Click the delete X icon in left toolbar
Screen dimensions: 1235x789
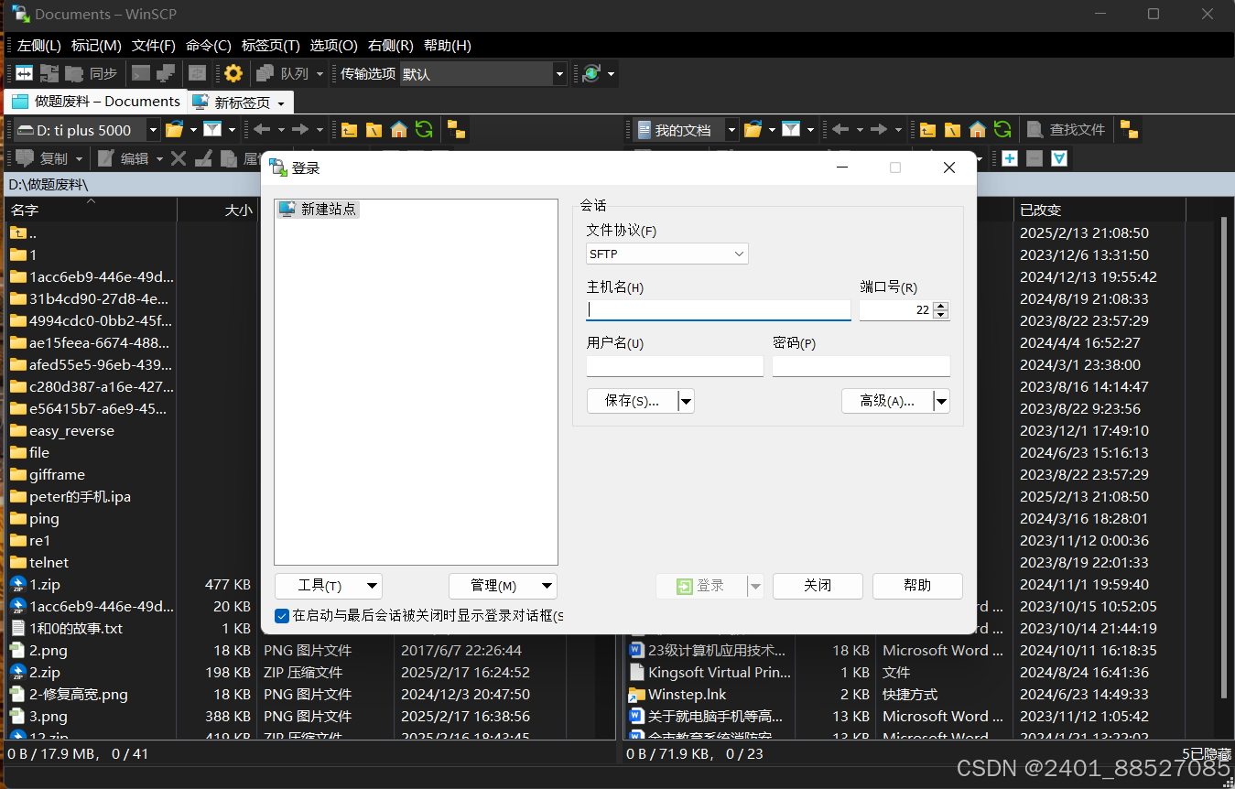coord(179,158)
